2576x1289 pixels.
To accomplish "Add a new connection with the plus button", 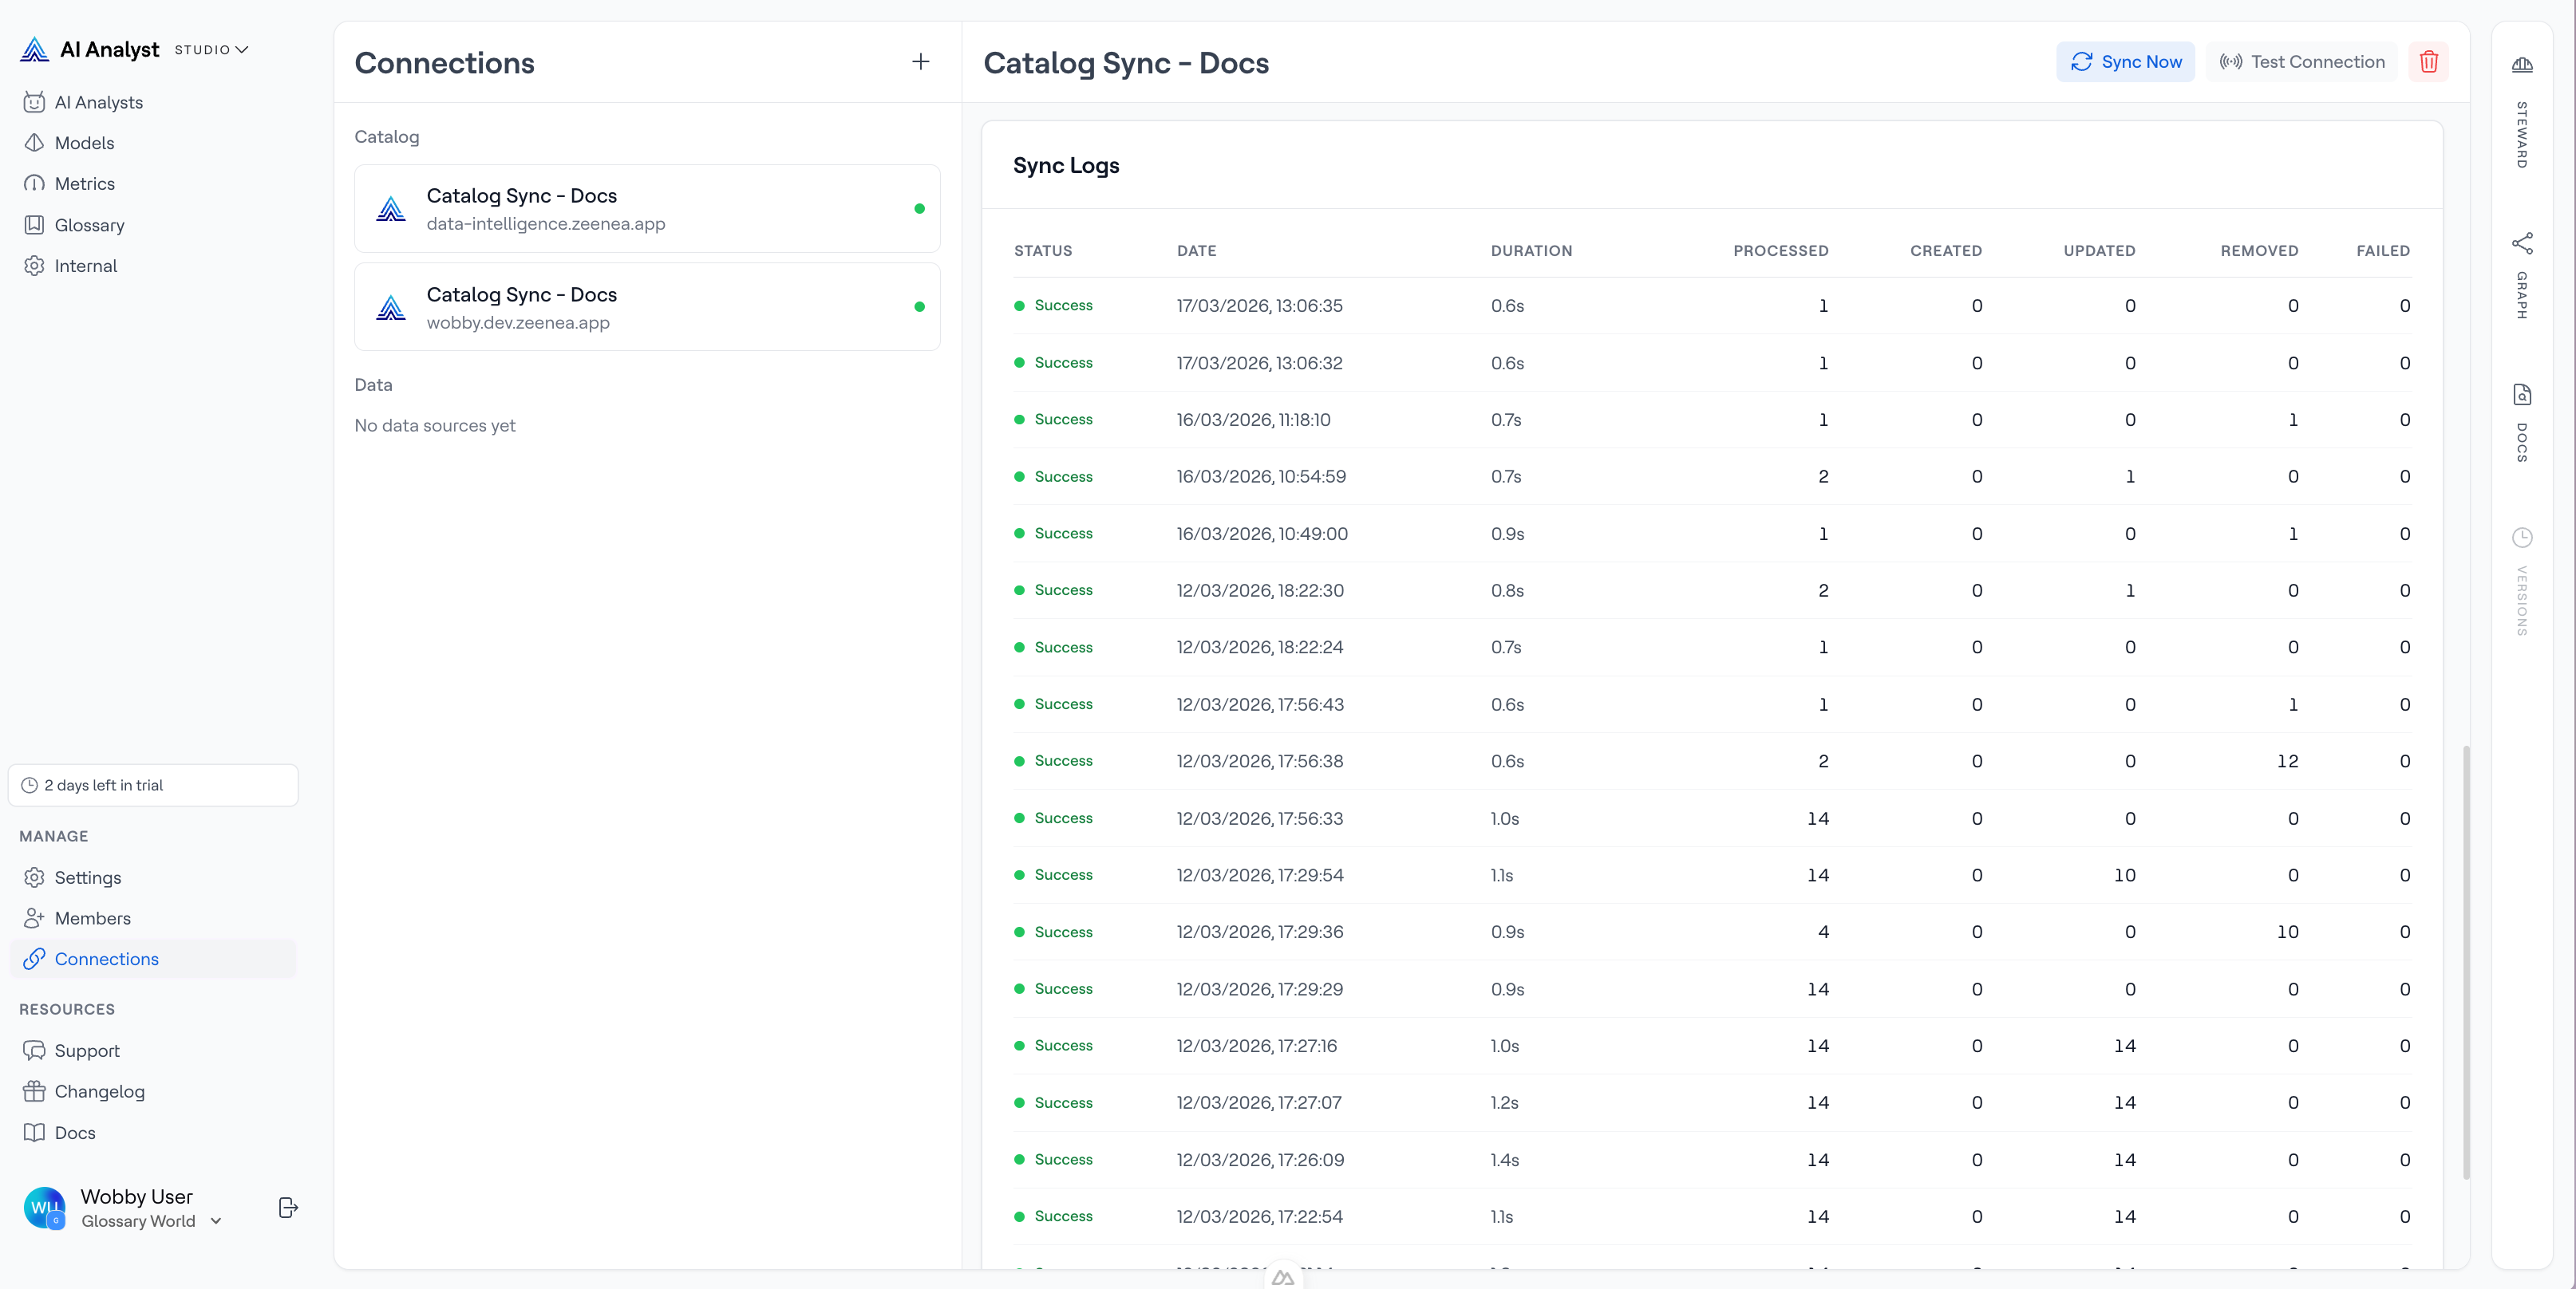I will coord(920,61).
